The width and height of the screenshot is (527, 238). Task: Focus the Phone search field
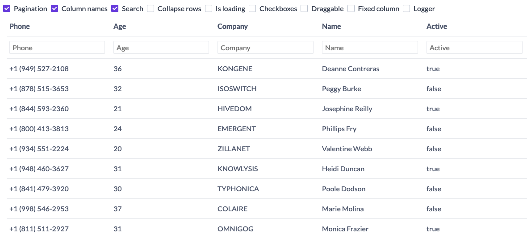pos(57,48)
